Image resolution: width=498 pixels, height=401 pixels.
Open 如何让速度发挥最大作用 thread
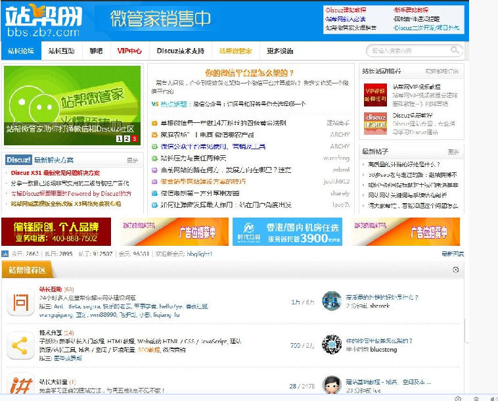point(226,205)
